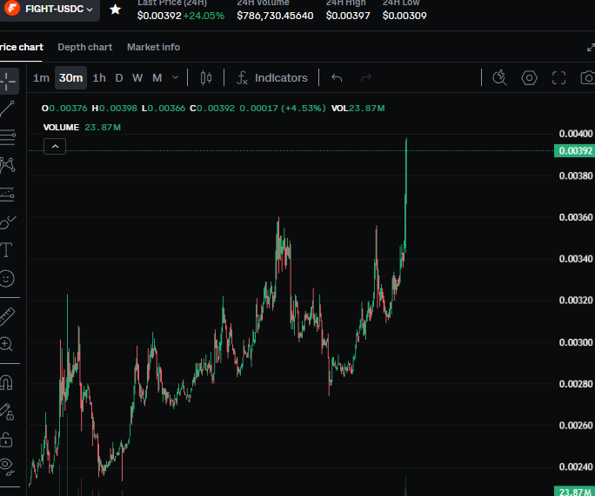Open the quick search lightning icon
This screenshot has width=595, height=496.
coord(499,77)
